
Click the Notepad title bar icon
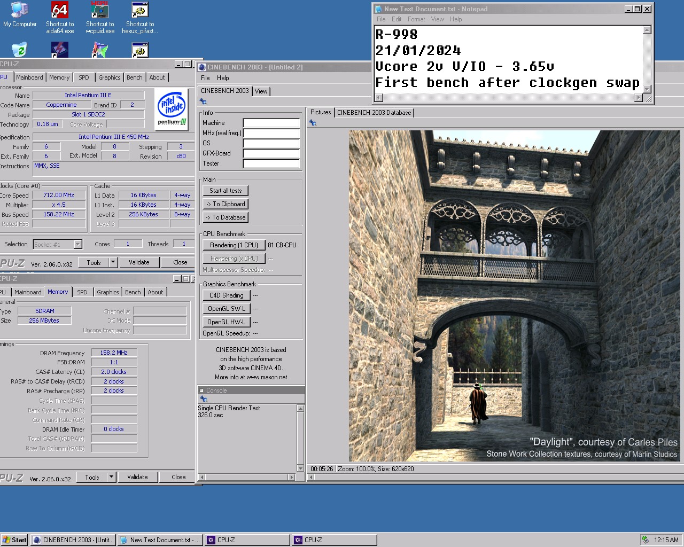[378, 9]
